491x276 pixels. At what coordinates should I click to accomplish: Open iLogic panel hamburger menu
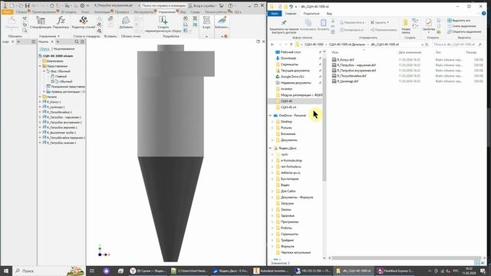[x=33, y=41]
